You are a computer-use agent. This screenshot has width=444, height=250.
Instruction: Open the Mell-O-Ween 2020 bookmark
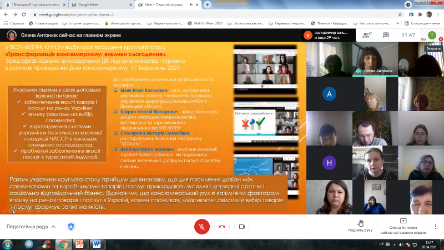pyautogui.click(x=205, y=23)
